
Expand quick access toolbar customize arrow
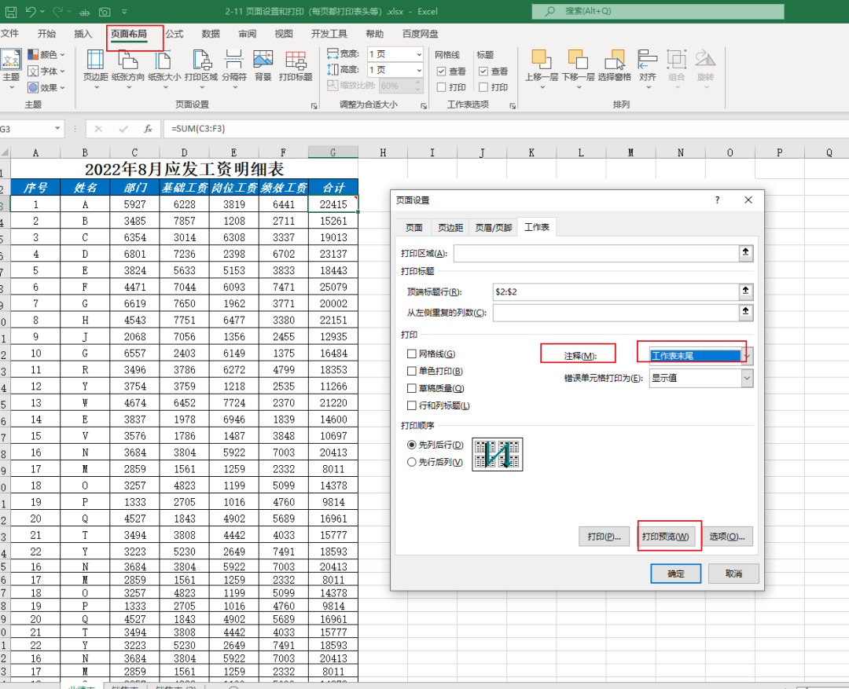124,12
